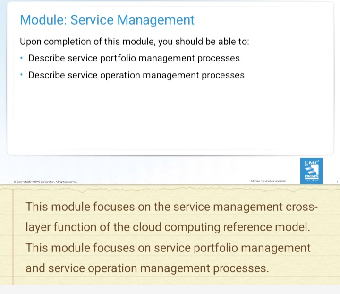
Task: Select 'Describe service portfolio management processes' bullet text
Action: [134, 58]
